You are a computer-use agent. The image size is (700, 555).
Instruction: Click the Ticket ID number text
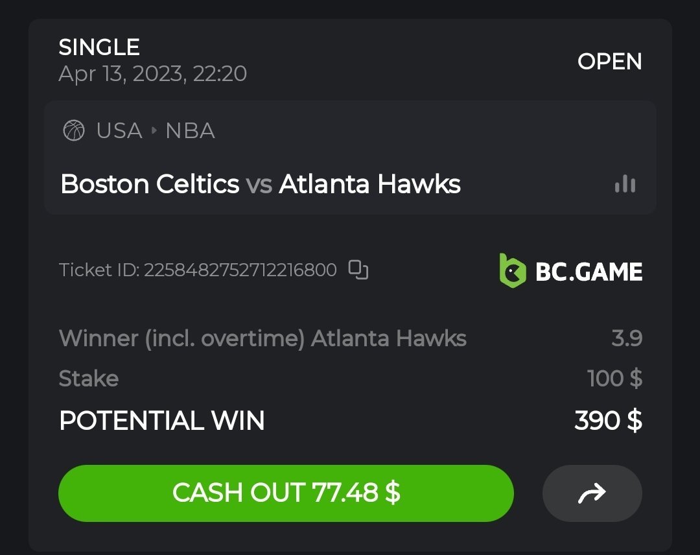240,270
